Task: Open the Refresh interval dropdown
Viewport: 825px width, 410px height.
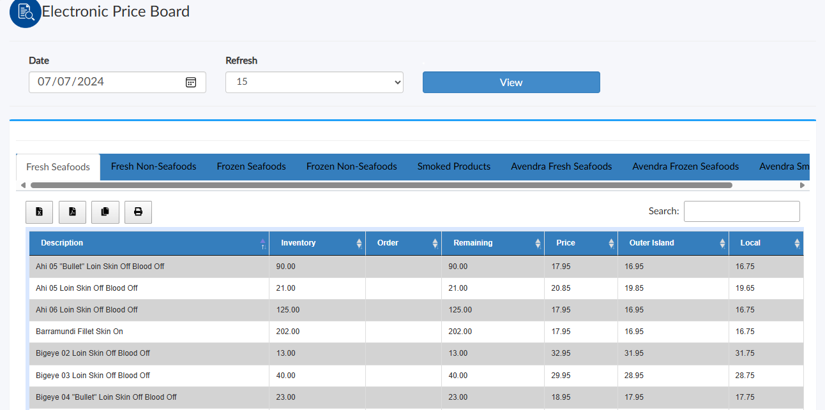Action: tap(314, 82)
